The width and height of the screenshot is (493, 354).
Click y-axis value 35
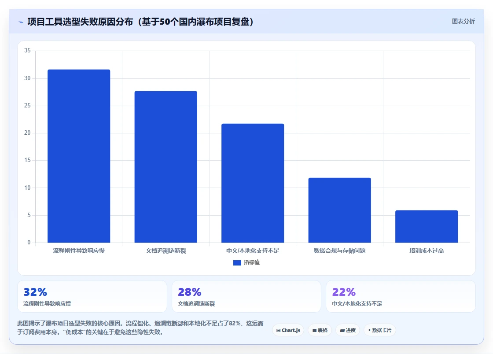pyautogui.click(x=27, y=51)
